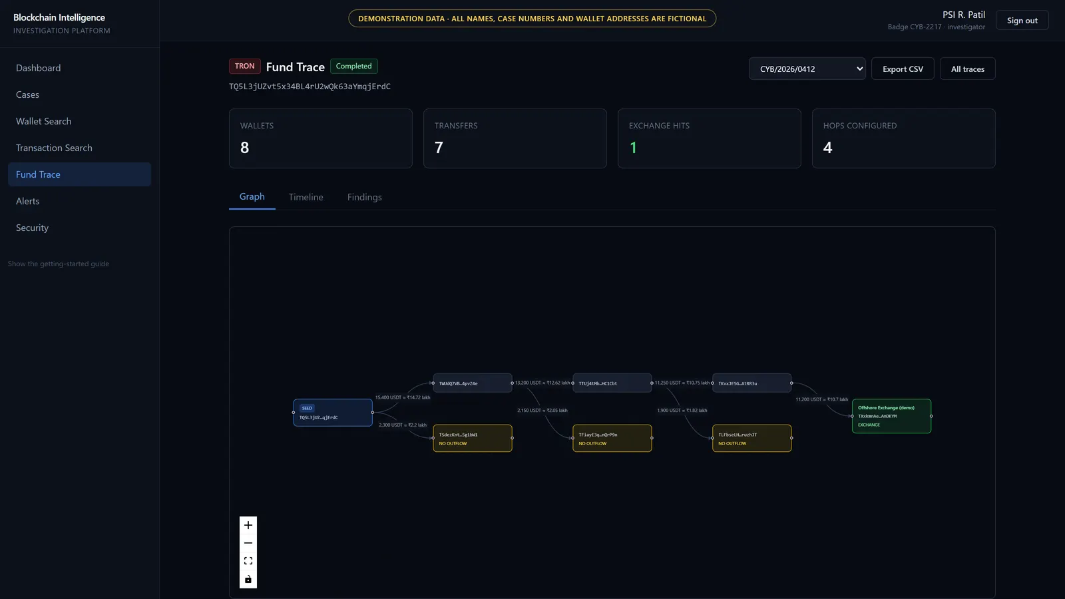This screenshot has width=1065, height=599.
Task: Click the 2,150 USDT transfer edge label
Action: 542,410
